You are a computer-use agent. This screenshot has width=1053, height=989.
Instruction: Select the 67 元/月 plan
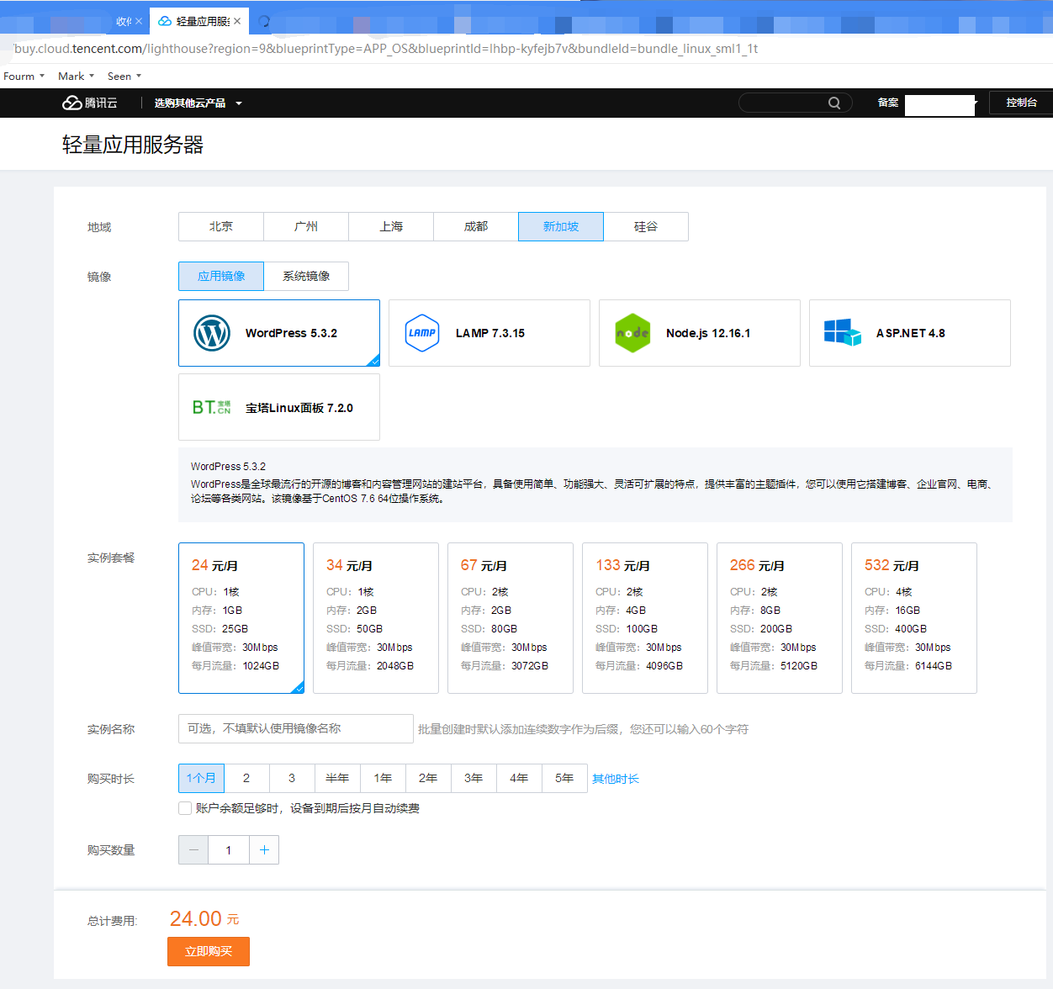511,618
